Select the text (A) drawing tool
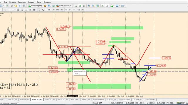The height and width of the screenshot is (105, 188). (x=26, y=10)
